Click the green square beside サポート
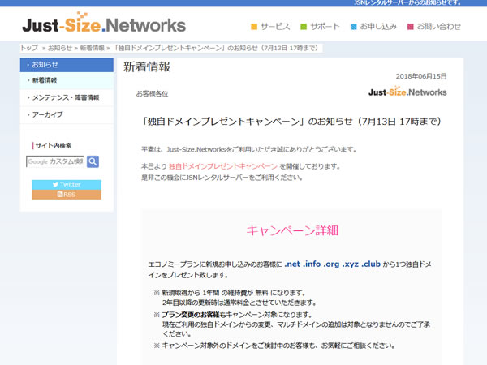487x365 pixels. pyautogui.click(x=304, y=27)
